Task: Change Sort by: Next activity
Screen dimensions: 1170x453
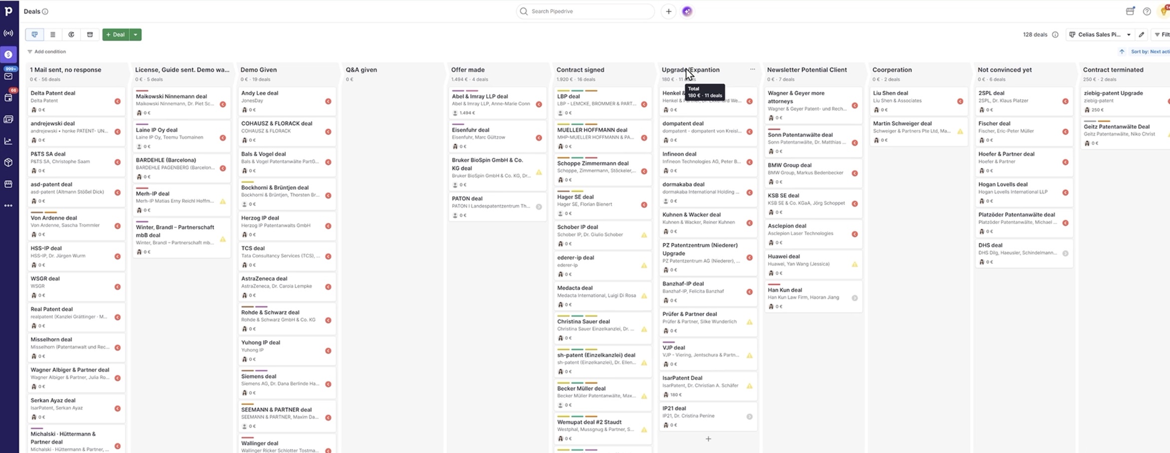Action: pos(1150,51)
